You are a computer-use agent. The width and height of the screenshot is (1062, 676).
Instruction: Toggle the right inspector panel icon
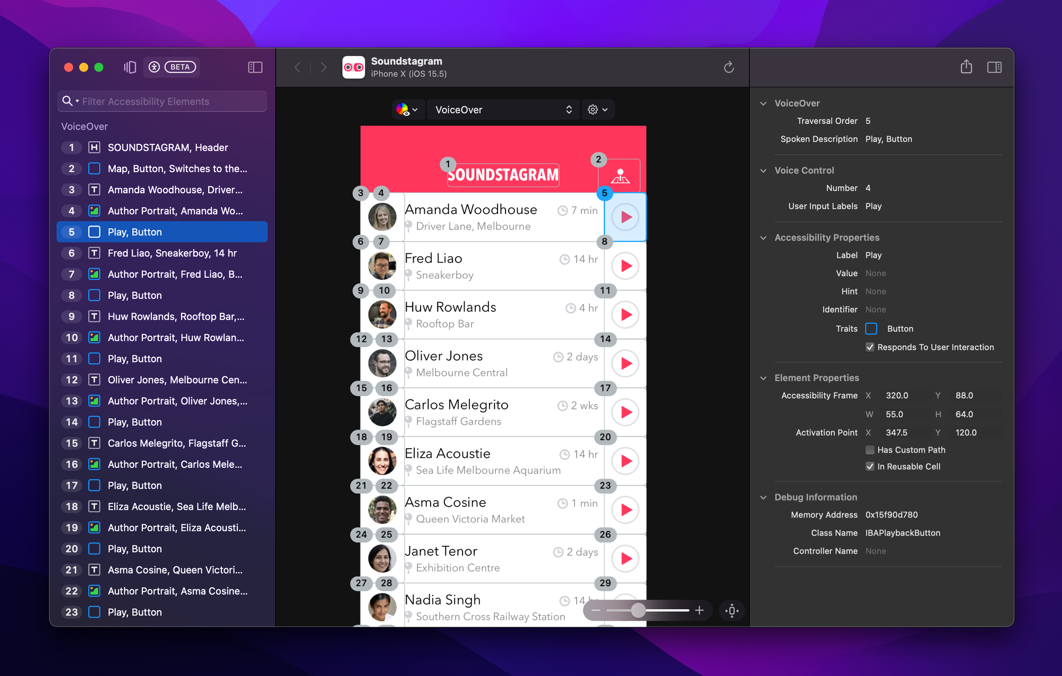tap(995, 67)
